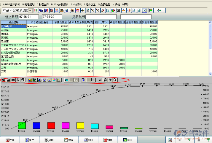Click the save disk icon in chart toolbar
This screenshot has height=143, width=212.
click(x=8, y=80)
